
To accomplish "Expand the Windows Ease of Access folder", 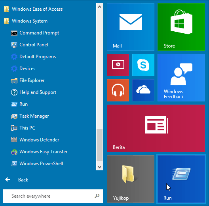I will coord(33,9).
